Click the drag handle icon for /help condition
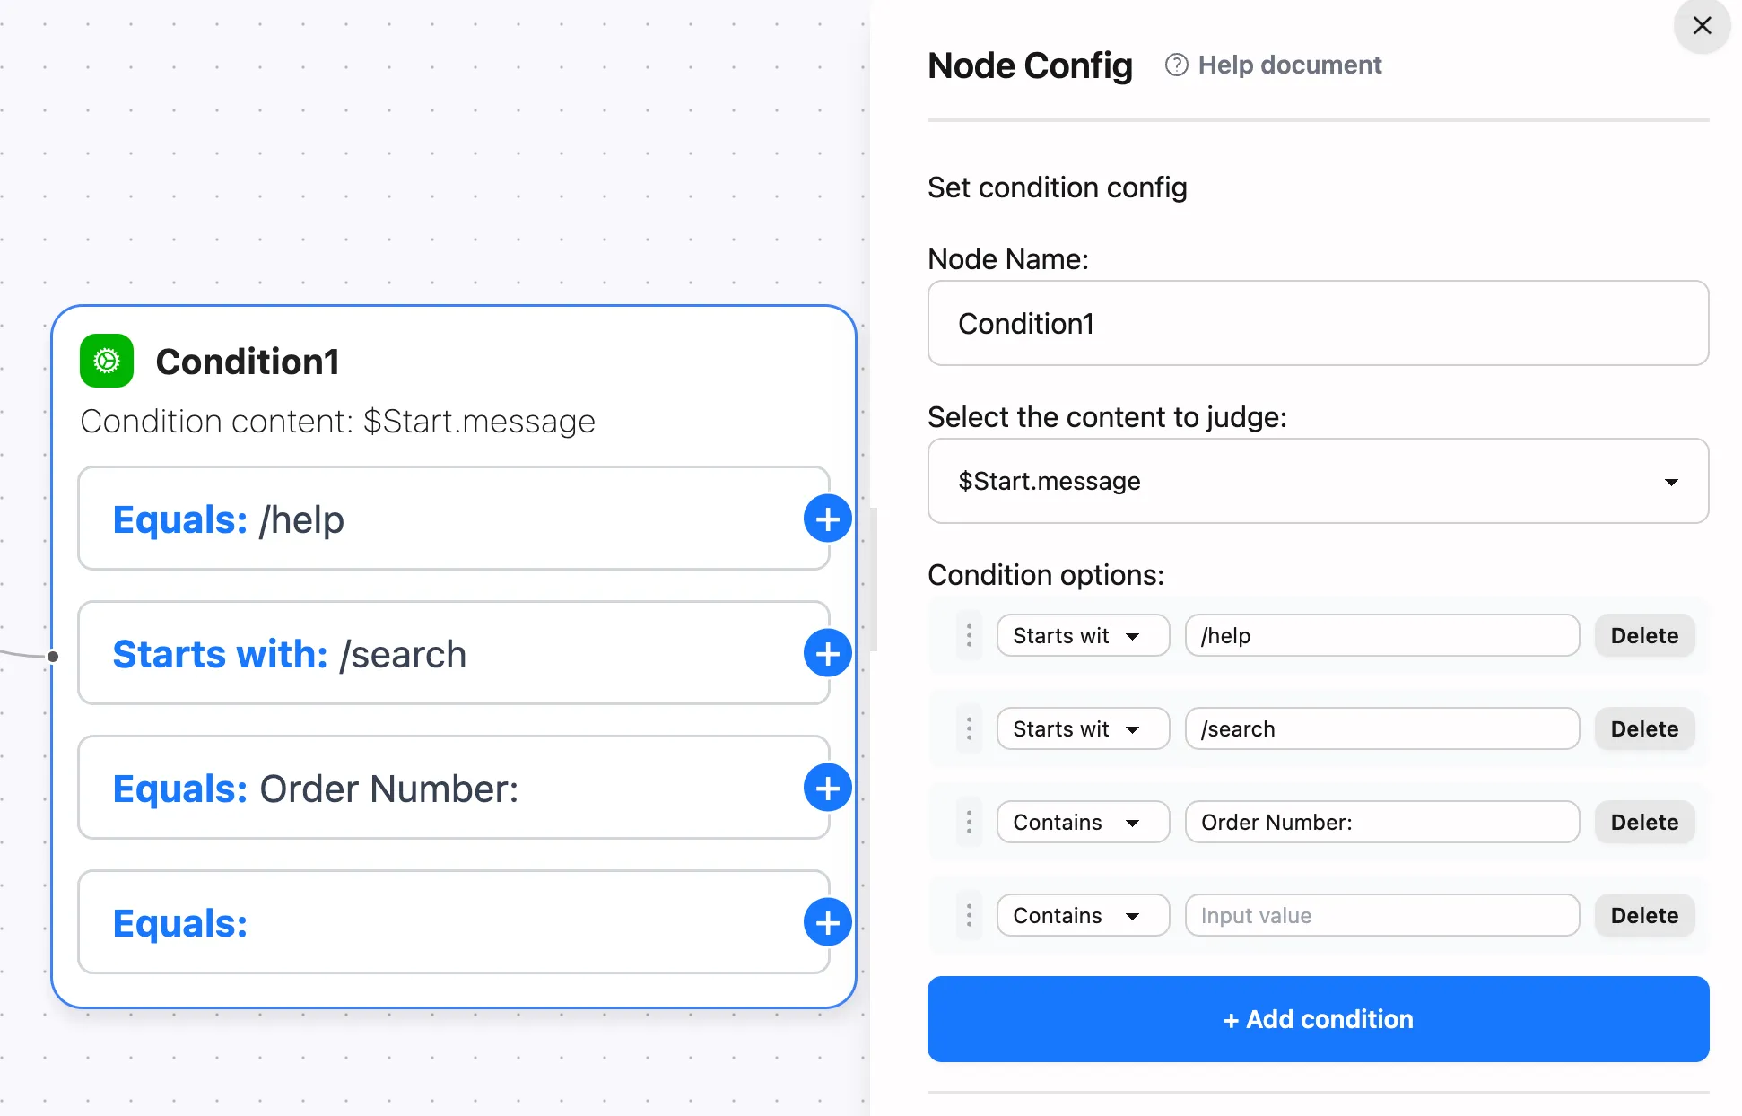This screenshot has height=1116, width=1742. point(968,635)
